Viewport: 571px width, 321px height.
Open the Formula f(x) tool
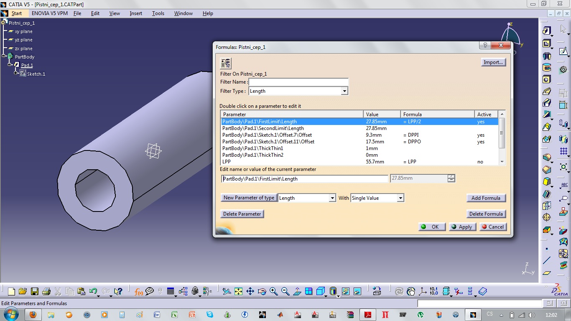pos(139,291)
